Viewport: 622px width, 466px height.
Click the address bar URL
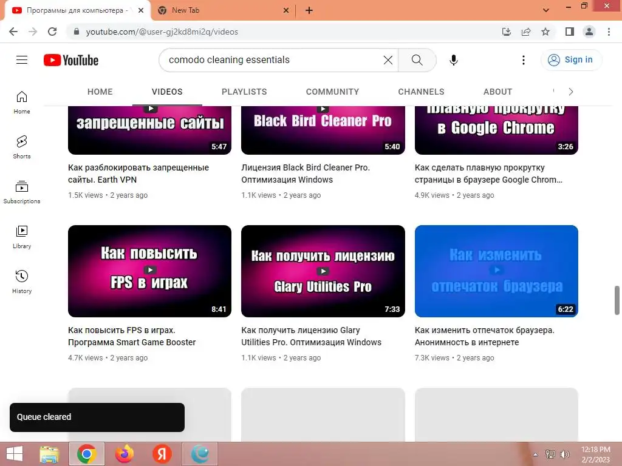coord(162,32)
